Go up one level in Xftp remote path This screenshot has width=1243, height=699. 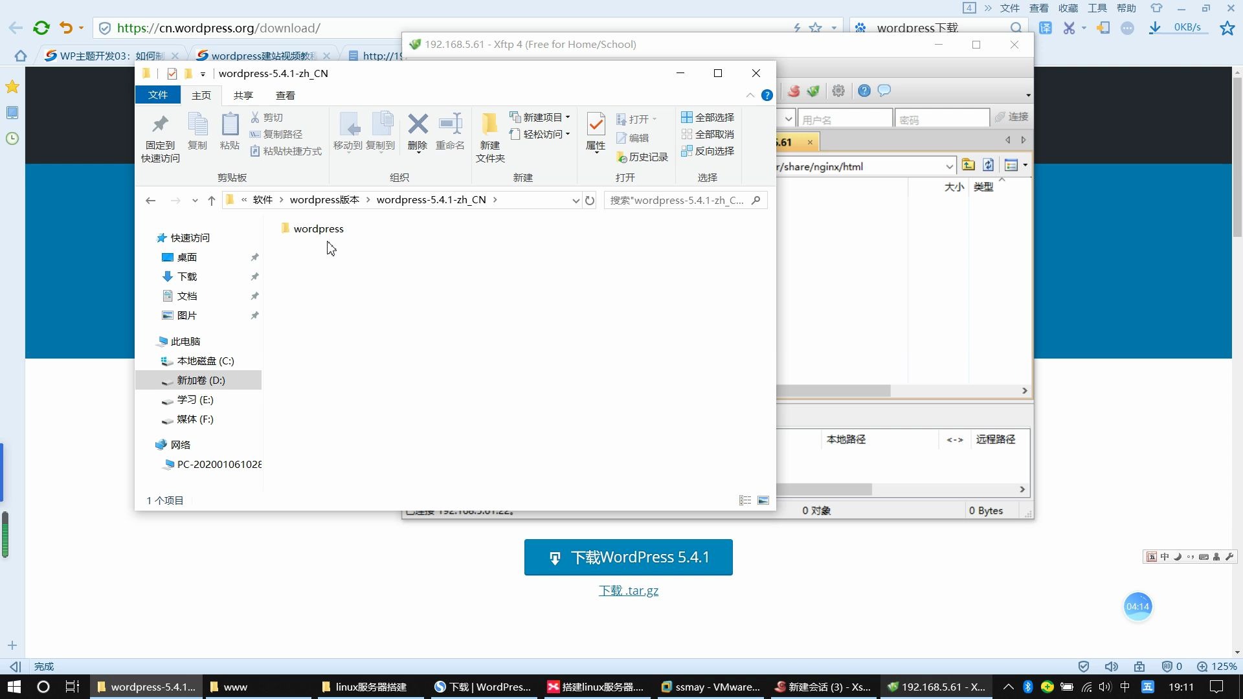tap(969, 165)
